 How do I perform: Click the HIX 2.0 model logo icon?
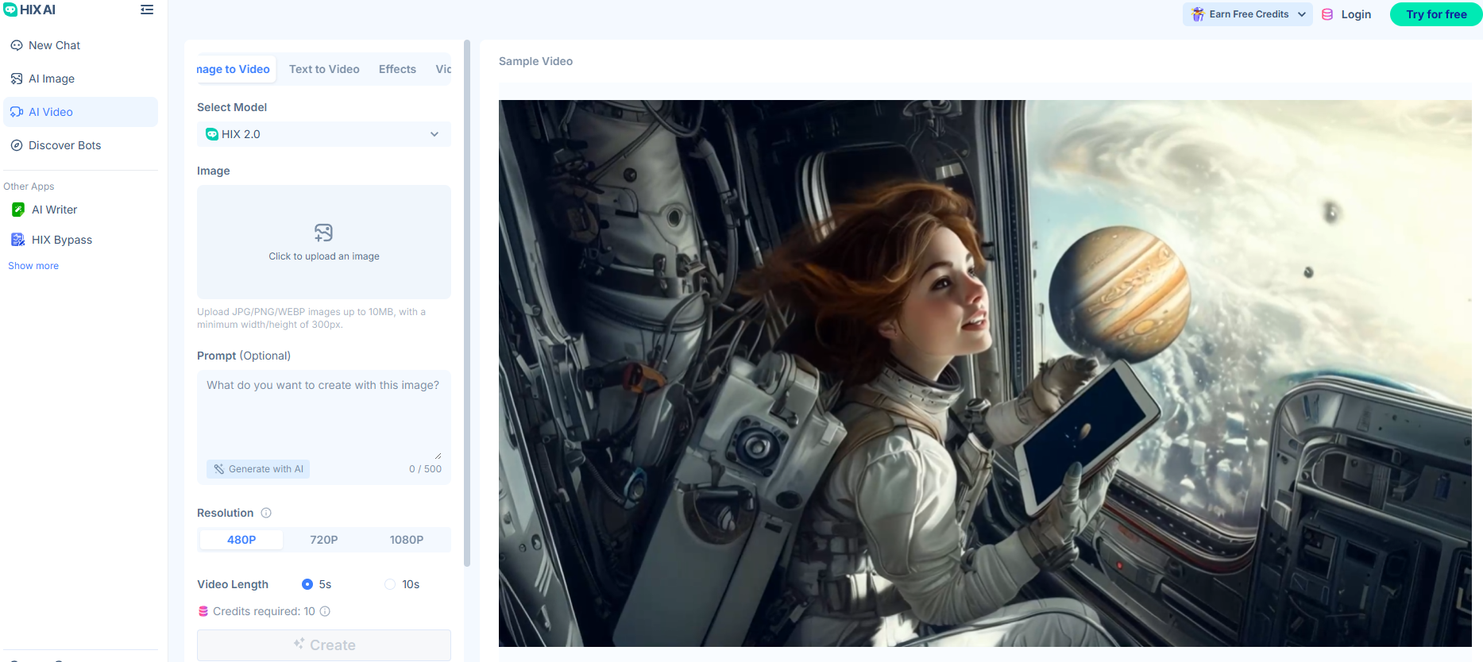(x=212, y=134)
